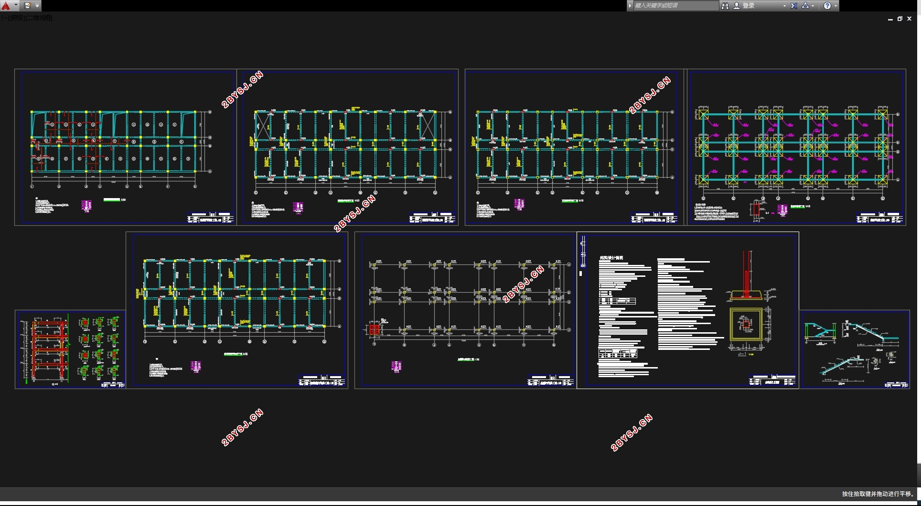Focus the 键入关键字或短语 search field
This screenshot has height=506, width=921.
point(675,6)
